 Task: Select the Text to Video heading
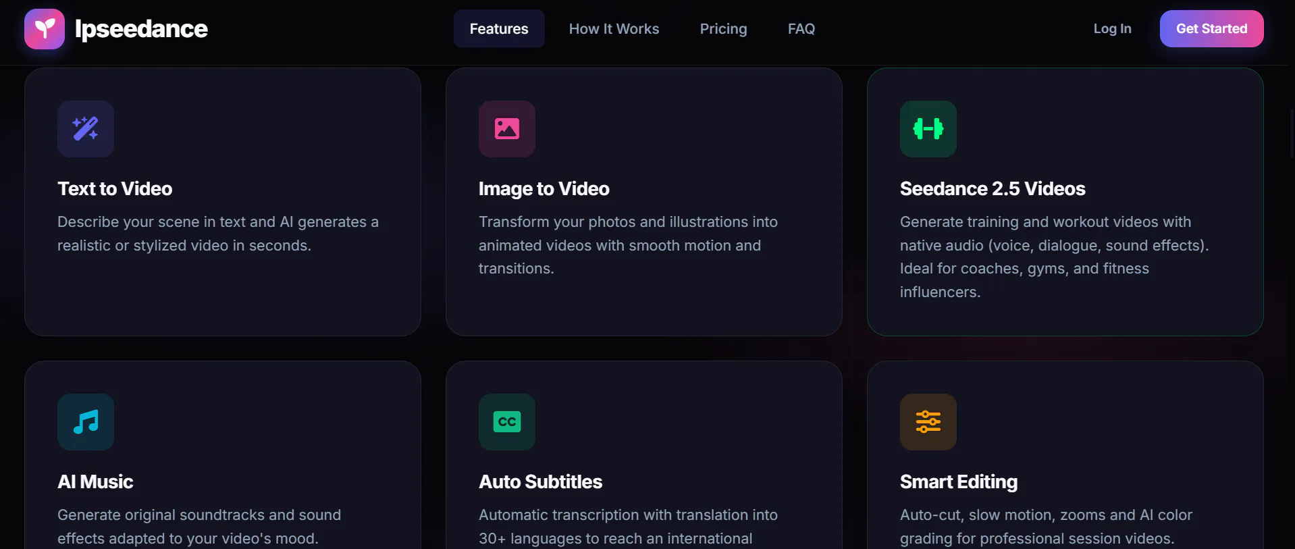point(115,189)
